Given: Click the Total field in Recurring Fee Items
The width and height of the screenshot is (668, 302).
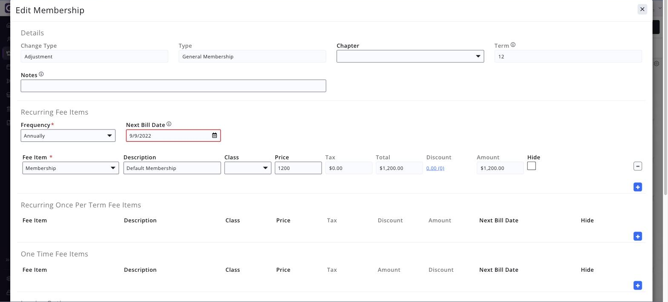Looking at the screenshot, I should point(399,168).
